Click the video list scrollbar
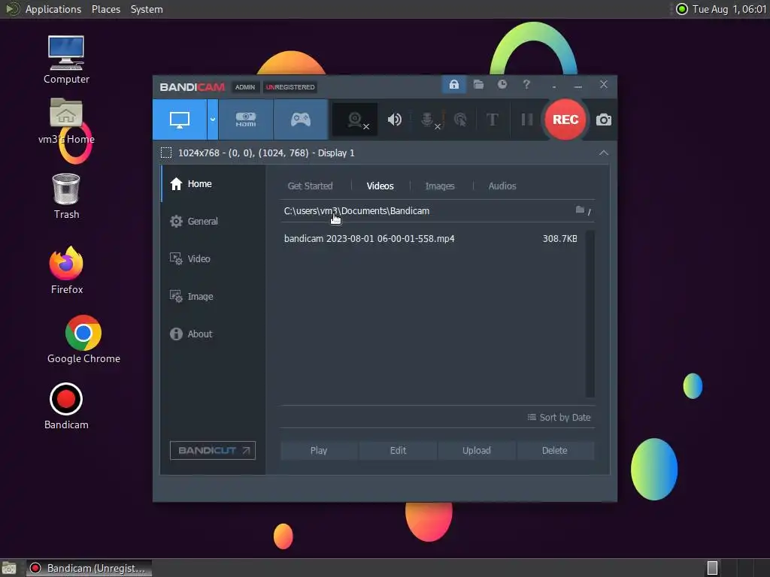This screenshot has width=770, height=577. click(x=590, y=313)
